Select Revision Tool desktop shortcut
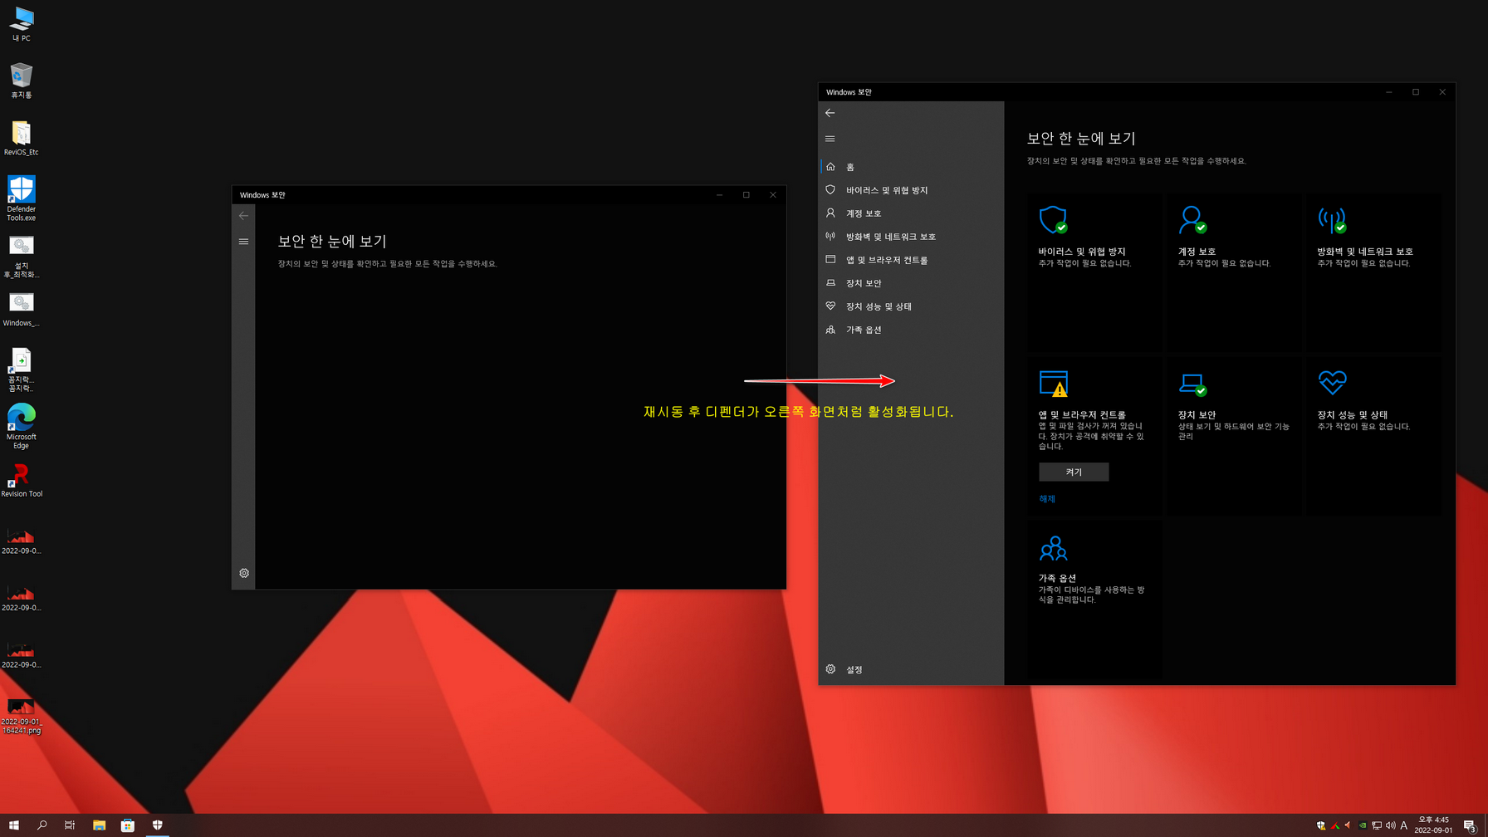 (22, 481)
